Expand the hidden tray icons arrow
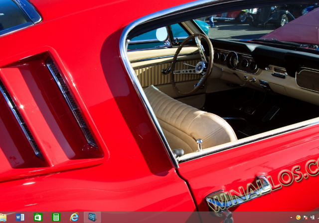Image resolution: width=319 pixels, height=223 pixels. (291, 218)
